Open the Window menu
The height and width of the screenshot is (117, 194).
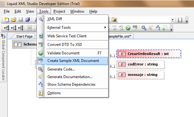(77, 11)
